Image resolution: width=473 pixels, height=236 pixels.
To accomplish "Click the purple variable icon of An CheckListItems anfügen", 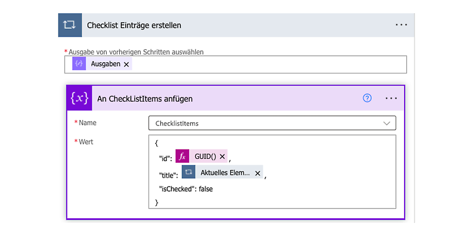I will coord(80,98).
